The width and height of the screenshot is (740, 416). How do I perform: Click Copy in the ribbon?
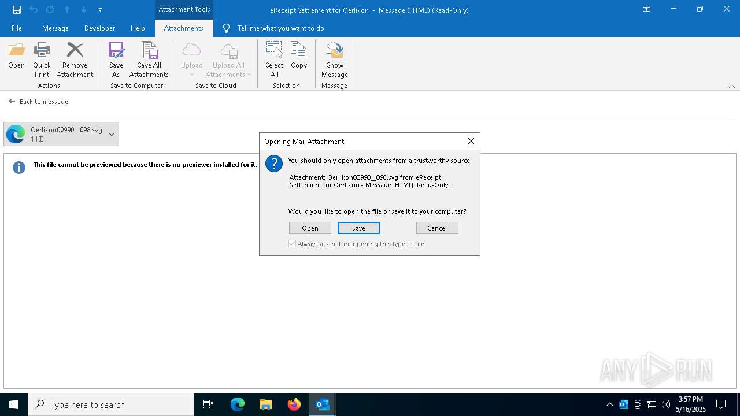click(299, 56)
